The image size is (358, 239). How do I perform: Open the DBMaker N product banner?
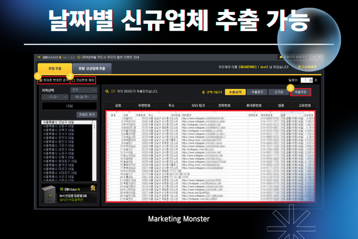[69, 194]
